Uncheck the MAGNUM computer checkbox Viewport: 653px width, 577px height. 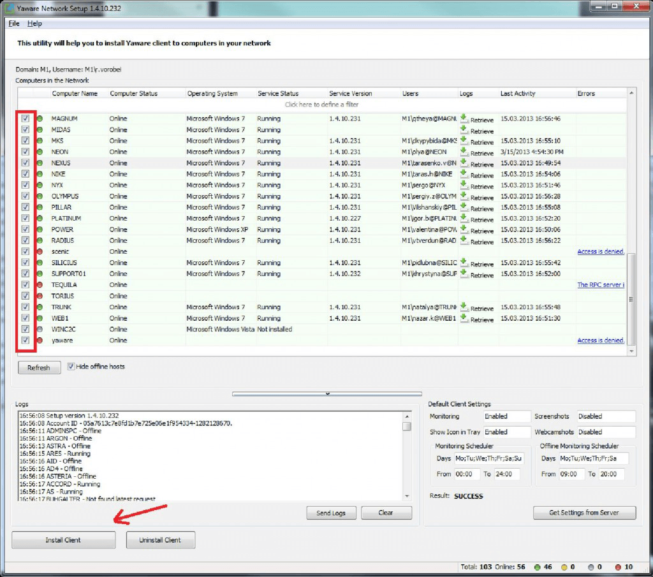click(26, 118)
